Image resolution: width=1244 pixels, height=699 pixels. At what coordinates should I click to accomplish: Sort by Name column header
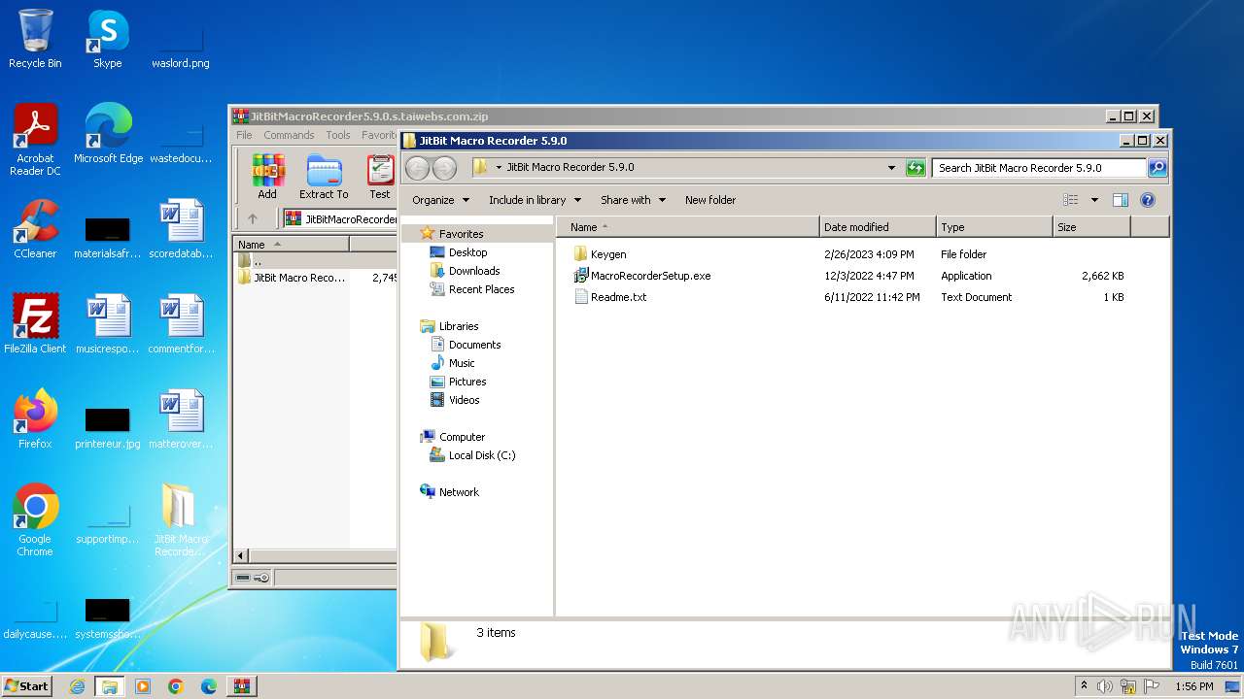coord(688,227)
